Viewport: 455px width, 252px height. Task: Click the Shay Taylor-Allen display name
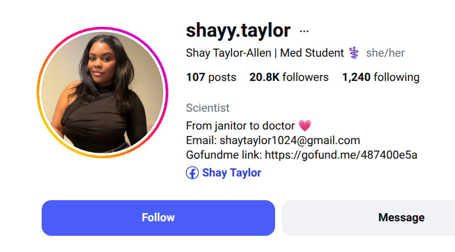click(x=229, y=53)
